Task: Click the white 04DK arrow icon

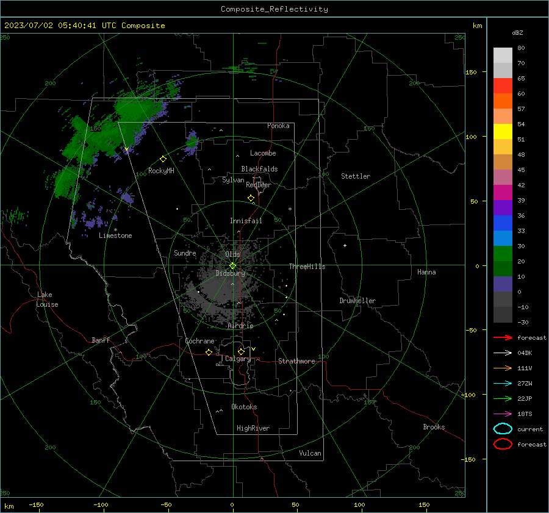Action: (503, 353)
